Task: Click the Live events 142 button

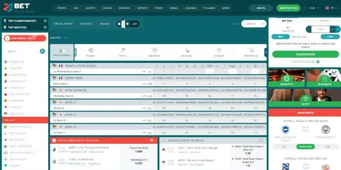Action: pos(25,38)
